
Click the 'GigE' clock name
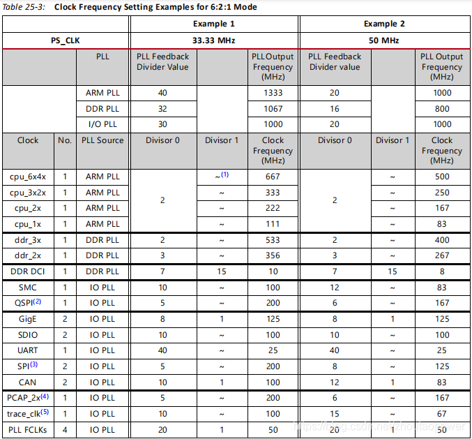coord(28,319)
